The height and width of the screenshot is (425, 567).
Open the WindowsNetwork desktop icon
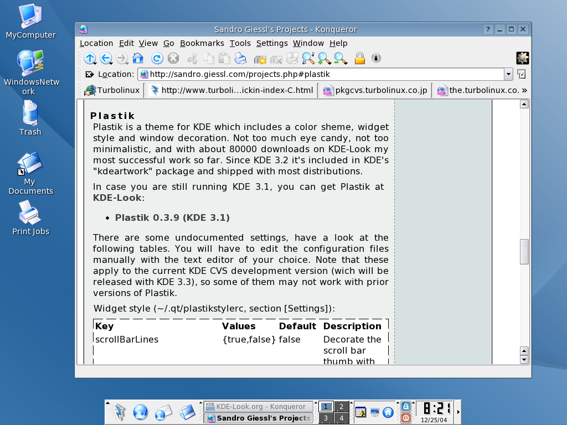[x=31, y=72]
